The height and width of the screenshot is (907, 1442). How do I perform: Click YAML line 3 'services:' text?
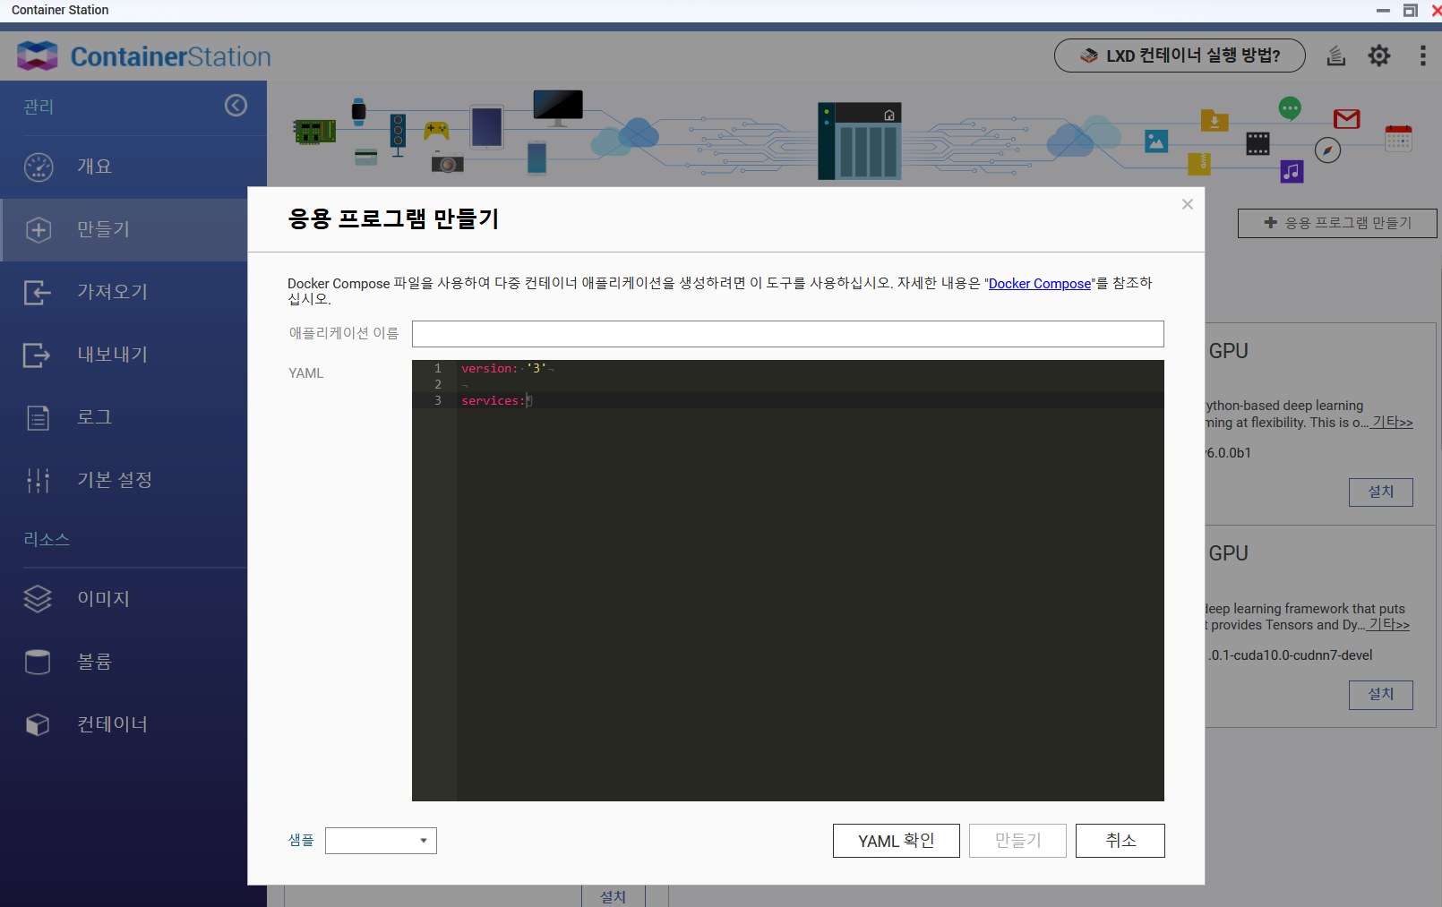click(x=494, y=401)
